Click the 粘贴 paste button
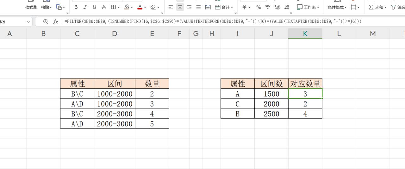Screen dimensions: 405x169 point(45,7)
